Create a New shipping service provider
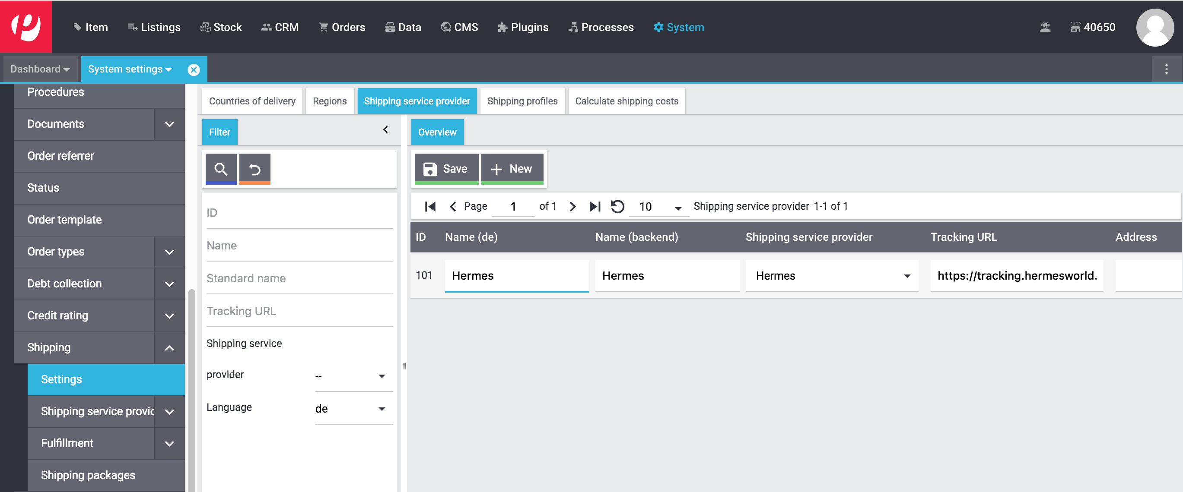 click(512, 169)
